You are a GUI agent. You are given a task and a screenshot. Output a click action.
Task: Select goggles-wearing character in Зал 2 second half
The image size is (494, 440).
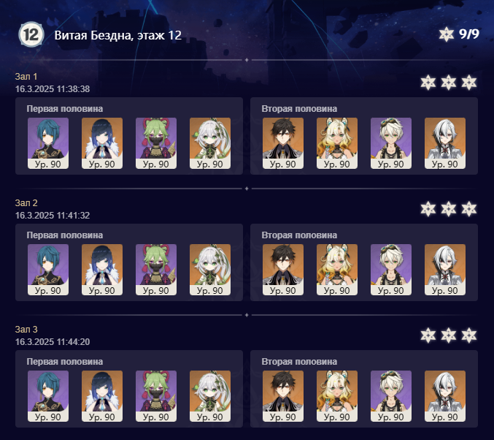[391, 270]
